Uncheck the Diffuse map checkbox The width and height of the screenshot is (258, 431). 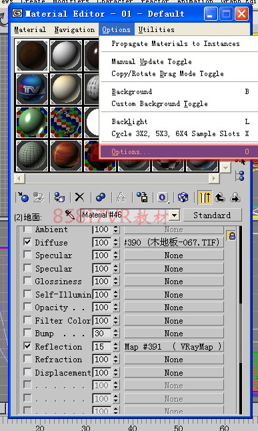[27, 242]
